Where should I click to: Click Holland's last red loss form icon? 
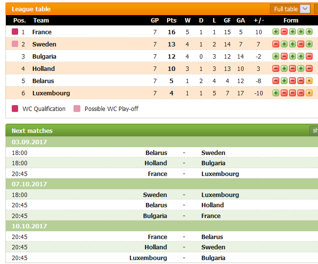[x=309, y=68]
